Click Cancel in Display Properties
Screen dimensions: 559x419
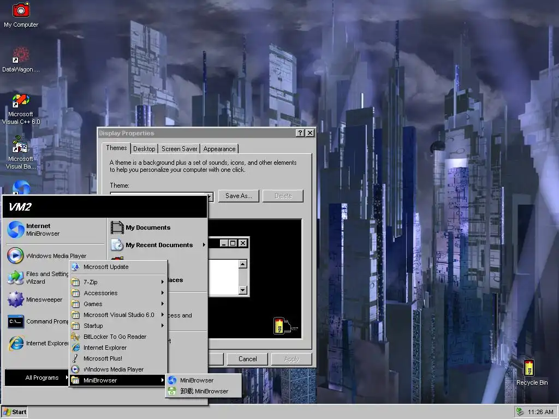[x=247, y=359]
